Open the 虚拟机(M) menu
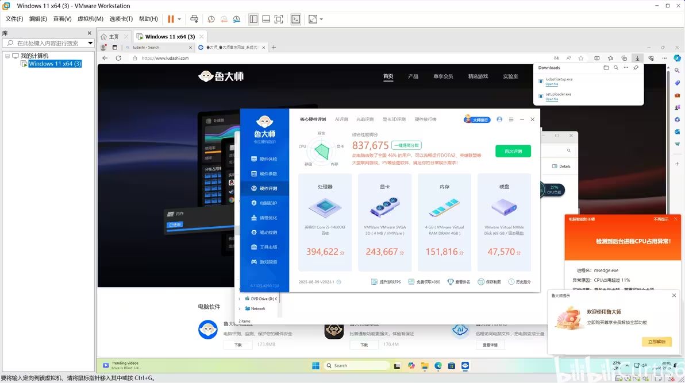This screenshot has width=685, height=383. (x=90, y=19)
